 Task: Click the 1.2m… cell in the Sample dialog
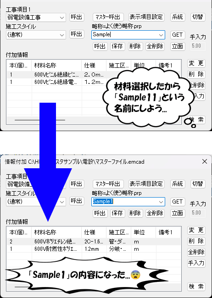[x=94, y=82]
